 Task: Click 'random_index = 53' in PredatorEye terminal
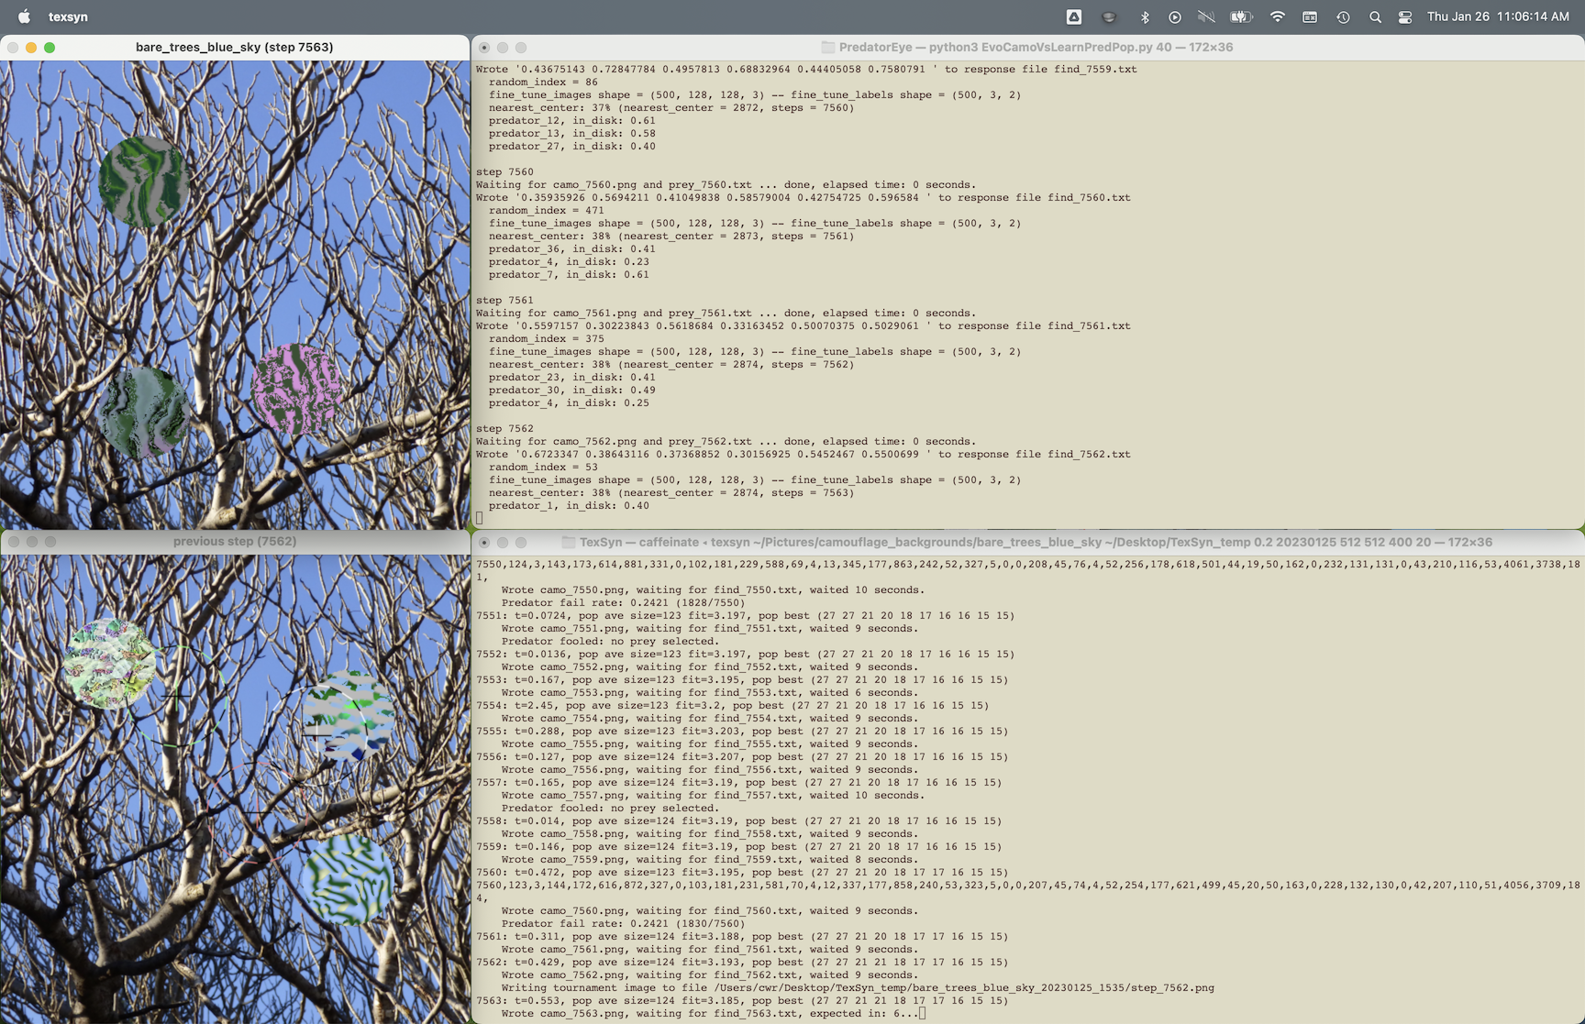point(543,467)
